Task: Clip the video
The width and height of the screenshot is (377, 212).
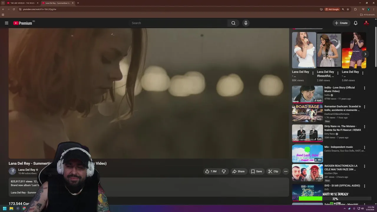Action: coord(273,171)
